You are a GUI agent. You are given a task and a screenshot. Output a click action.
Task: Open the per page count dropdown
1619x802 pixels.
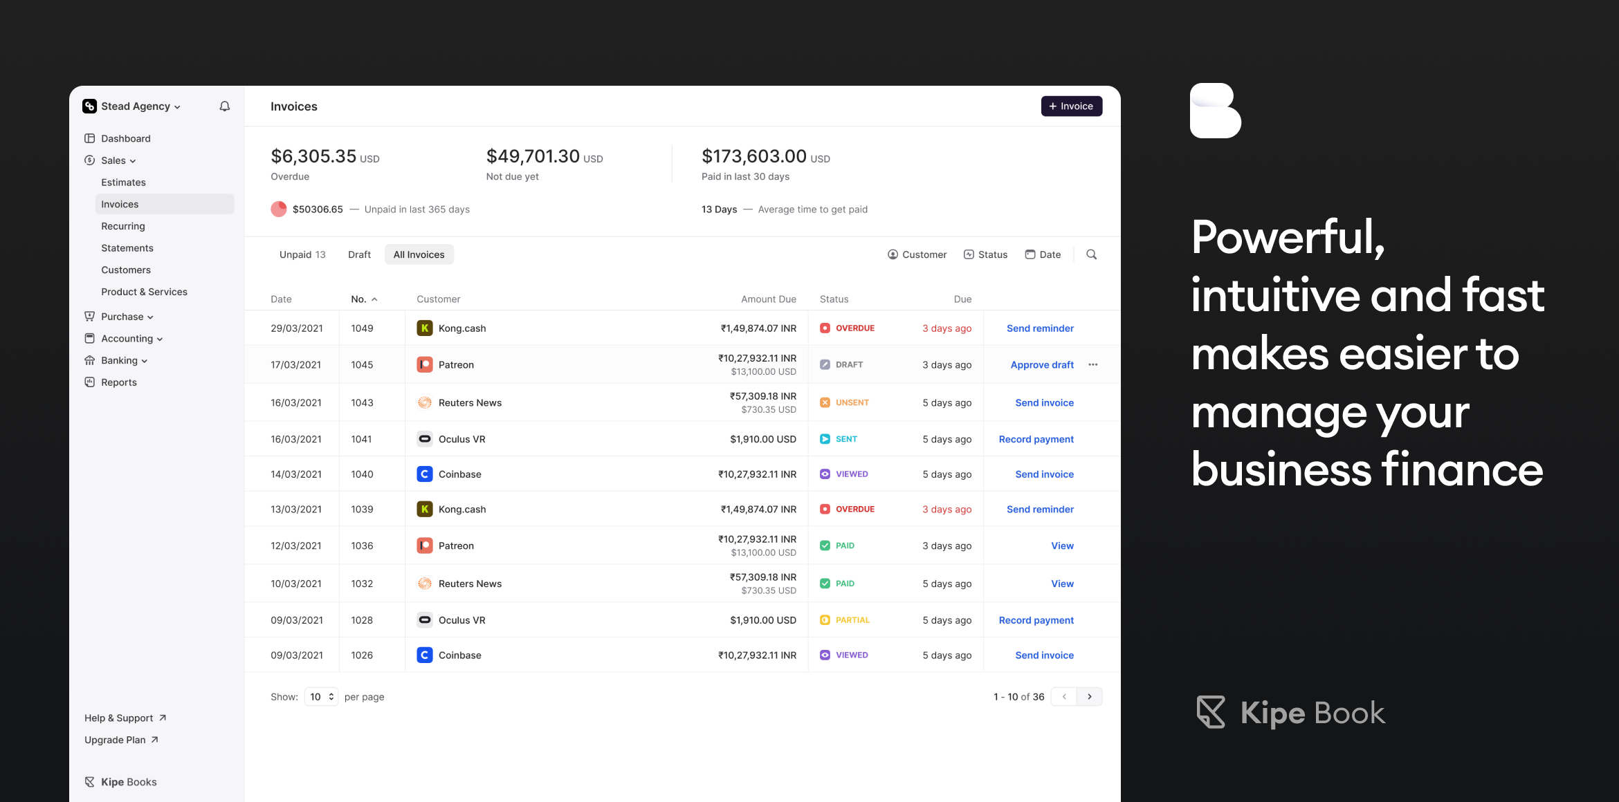pyautogui.click(x=321, y=697)
